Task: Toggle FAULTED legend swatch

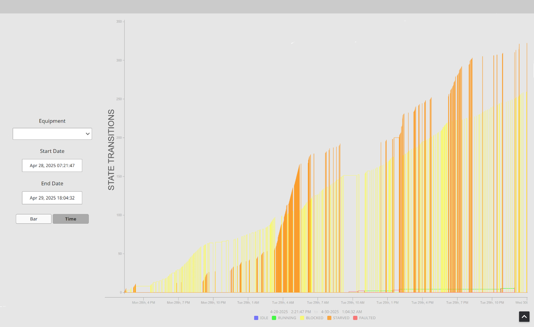Action: [x=355, y=318]
